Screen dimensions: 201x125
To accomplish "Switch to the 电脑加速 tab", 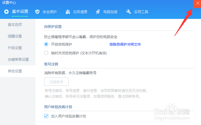I will pos(110,12).
